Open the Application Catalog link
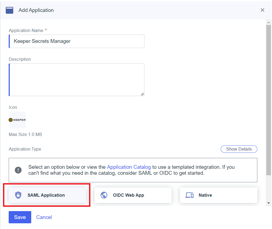The image size is (272, 229). [129, 167]
